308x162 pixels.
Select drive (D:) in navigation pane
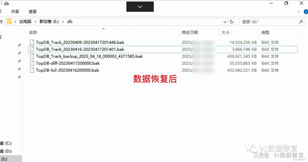click(6, 151)
